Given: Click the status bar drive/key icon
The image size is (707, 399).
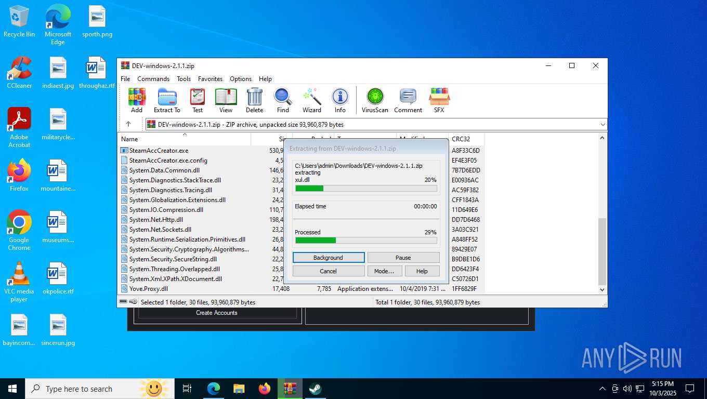Looking at the screenshot, I should point(128,302).
